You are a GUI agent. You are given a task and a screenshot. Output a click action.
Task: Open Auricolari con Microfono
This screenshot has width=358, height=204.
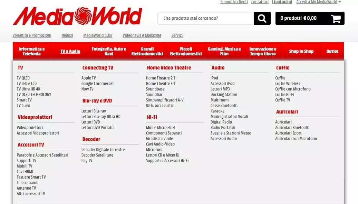pyautogui.click(x=296, y=139)
